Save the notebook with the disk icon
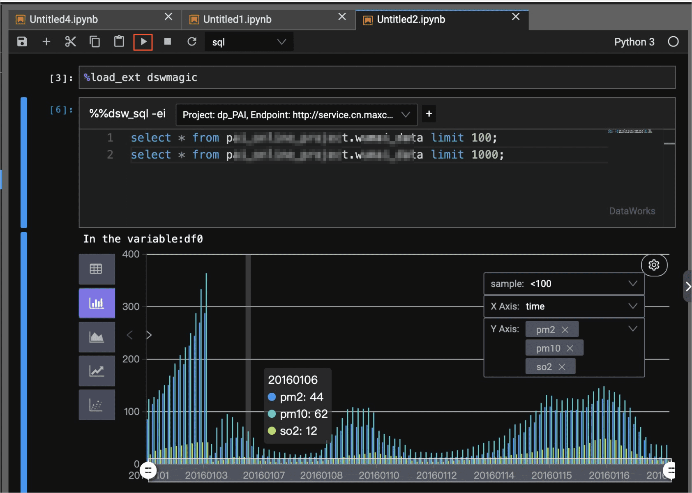 point(22,42)
